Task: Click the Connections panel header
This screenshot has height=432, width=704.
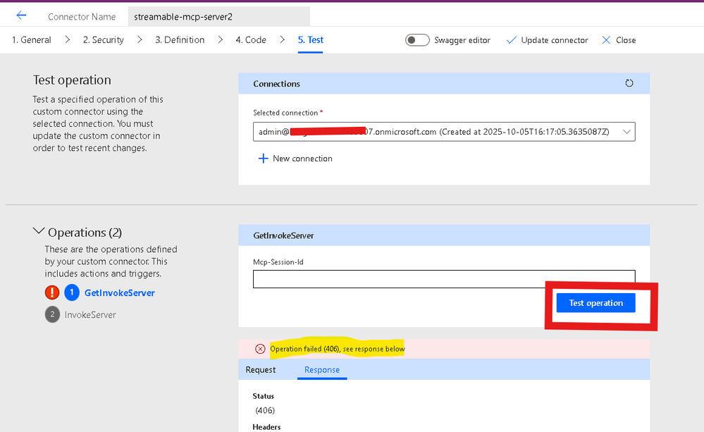Action: pos(444,84)
